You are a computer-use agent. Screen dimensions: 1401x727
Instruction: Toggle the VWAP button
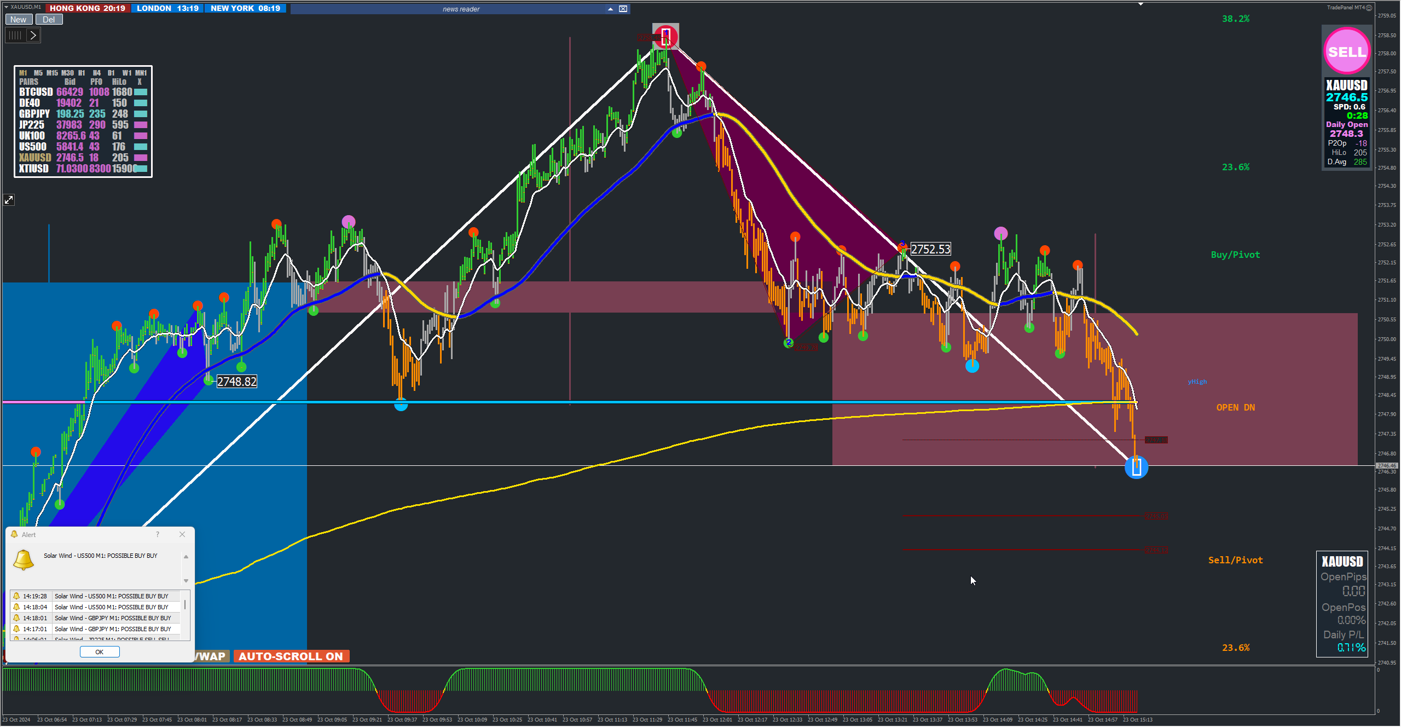point(211,656)
